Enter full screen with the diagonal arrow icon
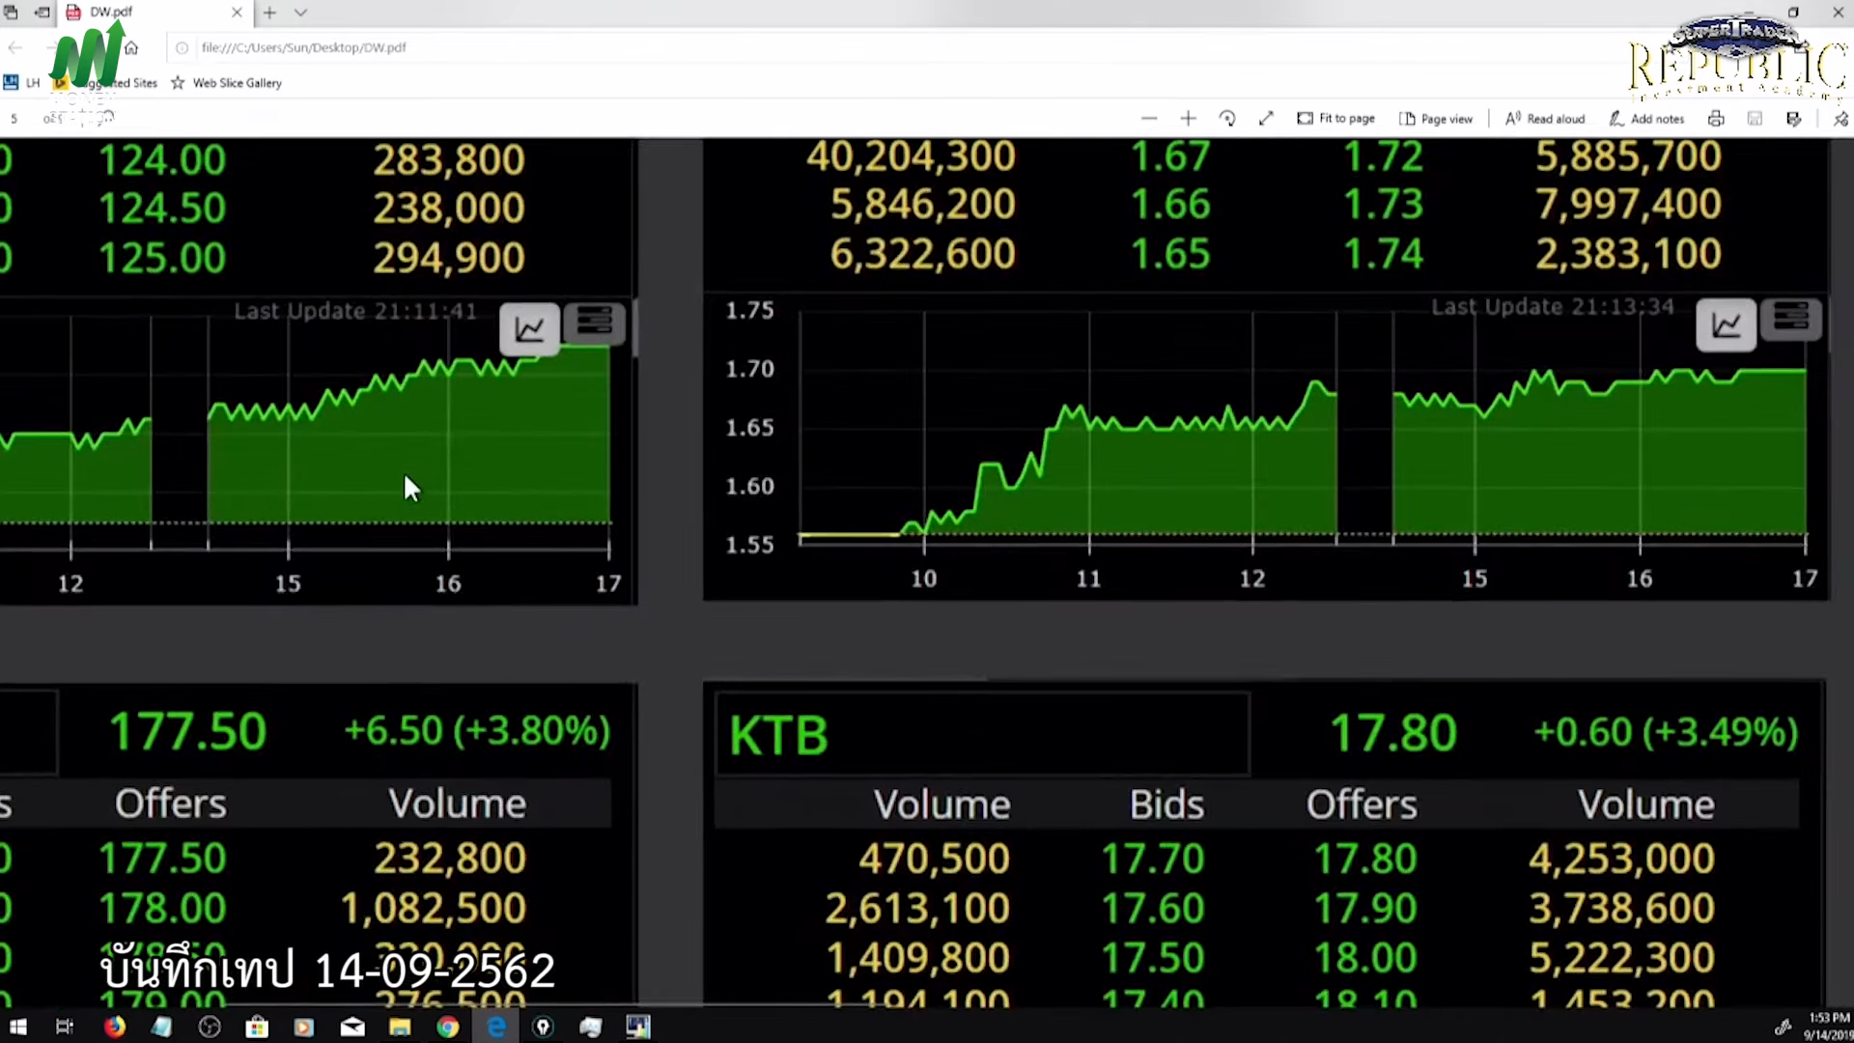 pyautogui.click(x=1266, y=118)
